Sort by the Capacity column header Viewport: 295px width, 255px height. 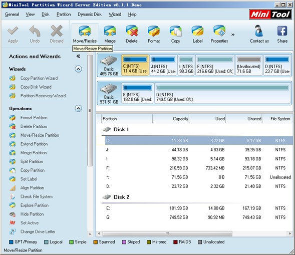(x=171, y=119)
